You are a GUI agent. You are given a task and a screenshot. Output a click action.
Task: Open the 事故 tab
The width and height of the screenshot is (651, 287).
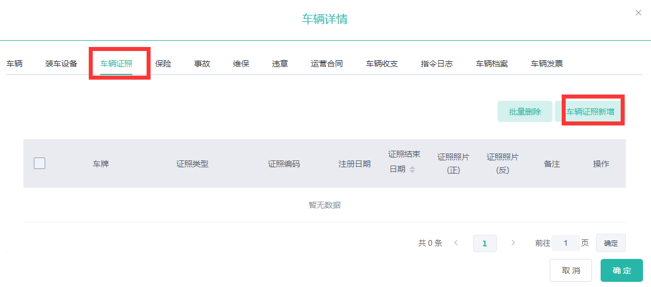[x=202, y=64]
